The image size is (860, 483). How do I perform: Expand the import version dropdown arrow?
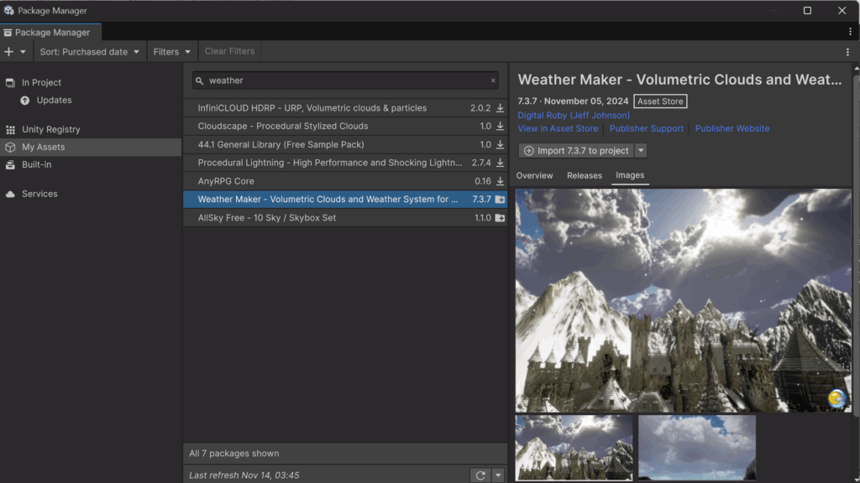[641, 151]
